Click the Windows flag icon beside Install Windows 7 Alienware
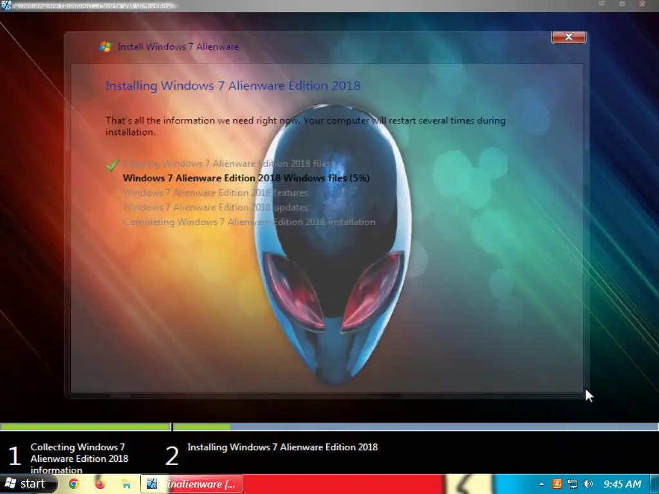 pyautogui.click(x=106, y=46)
